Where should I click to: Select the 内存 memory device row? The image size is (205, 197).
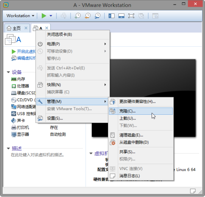[x=18, y=79]
